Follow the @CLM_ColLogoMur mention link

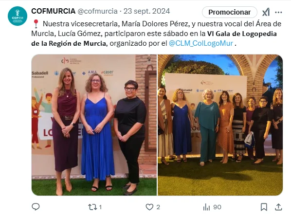click(x=201, y=43)
